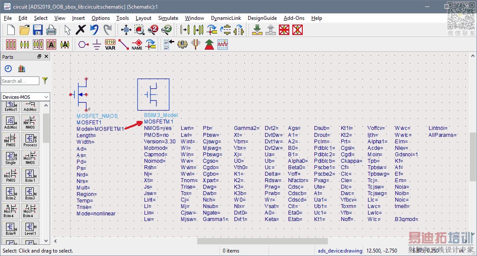Click the Model=MOSFETM1 parameter text
Viewport: 477px width, 256px height.
click(100, 129)
